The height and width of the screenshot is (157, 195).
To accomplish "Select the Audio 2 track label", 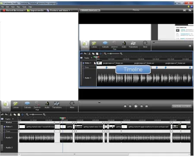I will coord(9,148).
